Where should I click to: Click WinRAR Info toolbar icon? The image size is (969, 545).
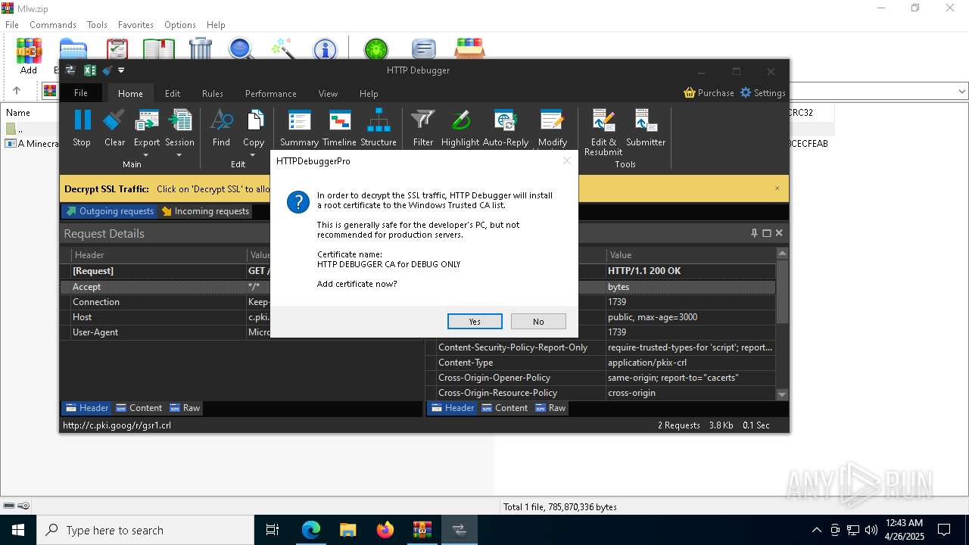coord(325,50)
